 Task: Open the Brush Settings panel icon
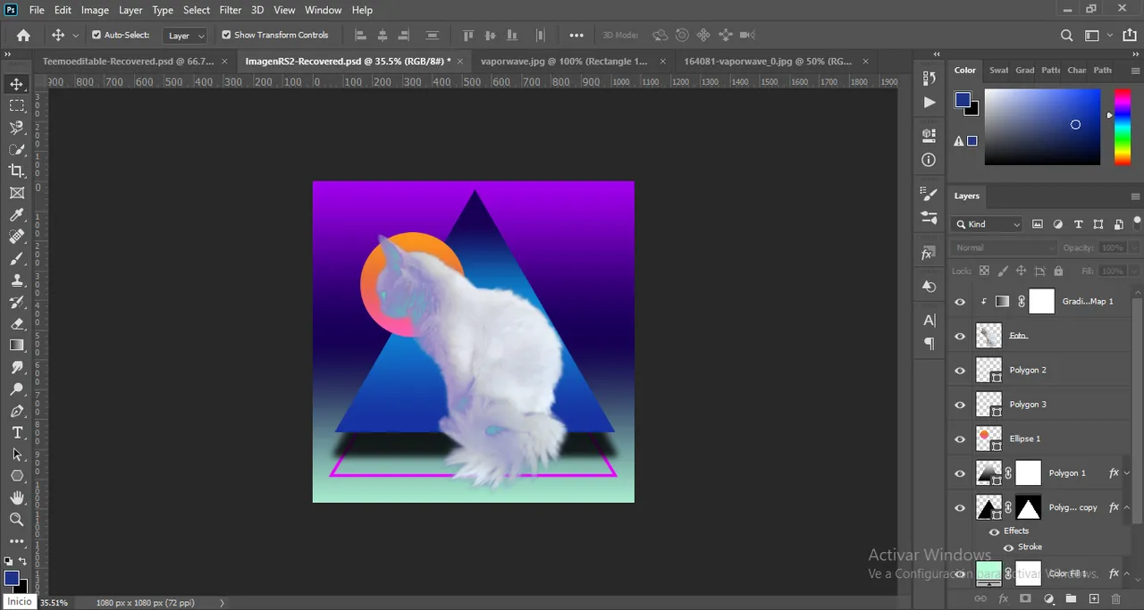[x=929, y=194]
